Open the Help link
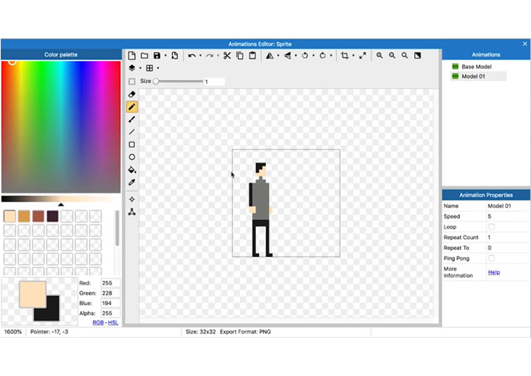Image resolution: width=531 pixels, height=376 pixels. click(493, 272)
